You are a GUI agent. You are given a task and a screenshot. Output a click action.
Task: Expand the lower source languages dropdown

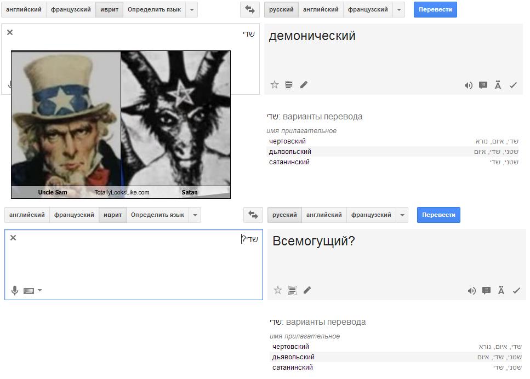[x=195, y=215]
